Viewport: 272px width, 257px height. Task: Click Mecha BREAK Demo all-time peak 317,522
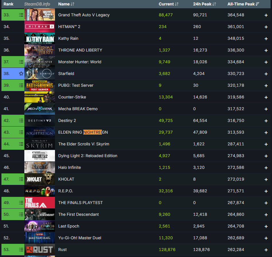coord(236,109)
